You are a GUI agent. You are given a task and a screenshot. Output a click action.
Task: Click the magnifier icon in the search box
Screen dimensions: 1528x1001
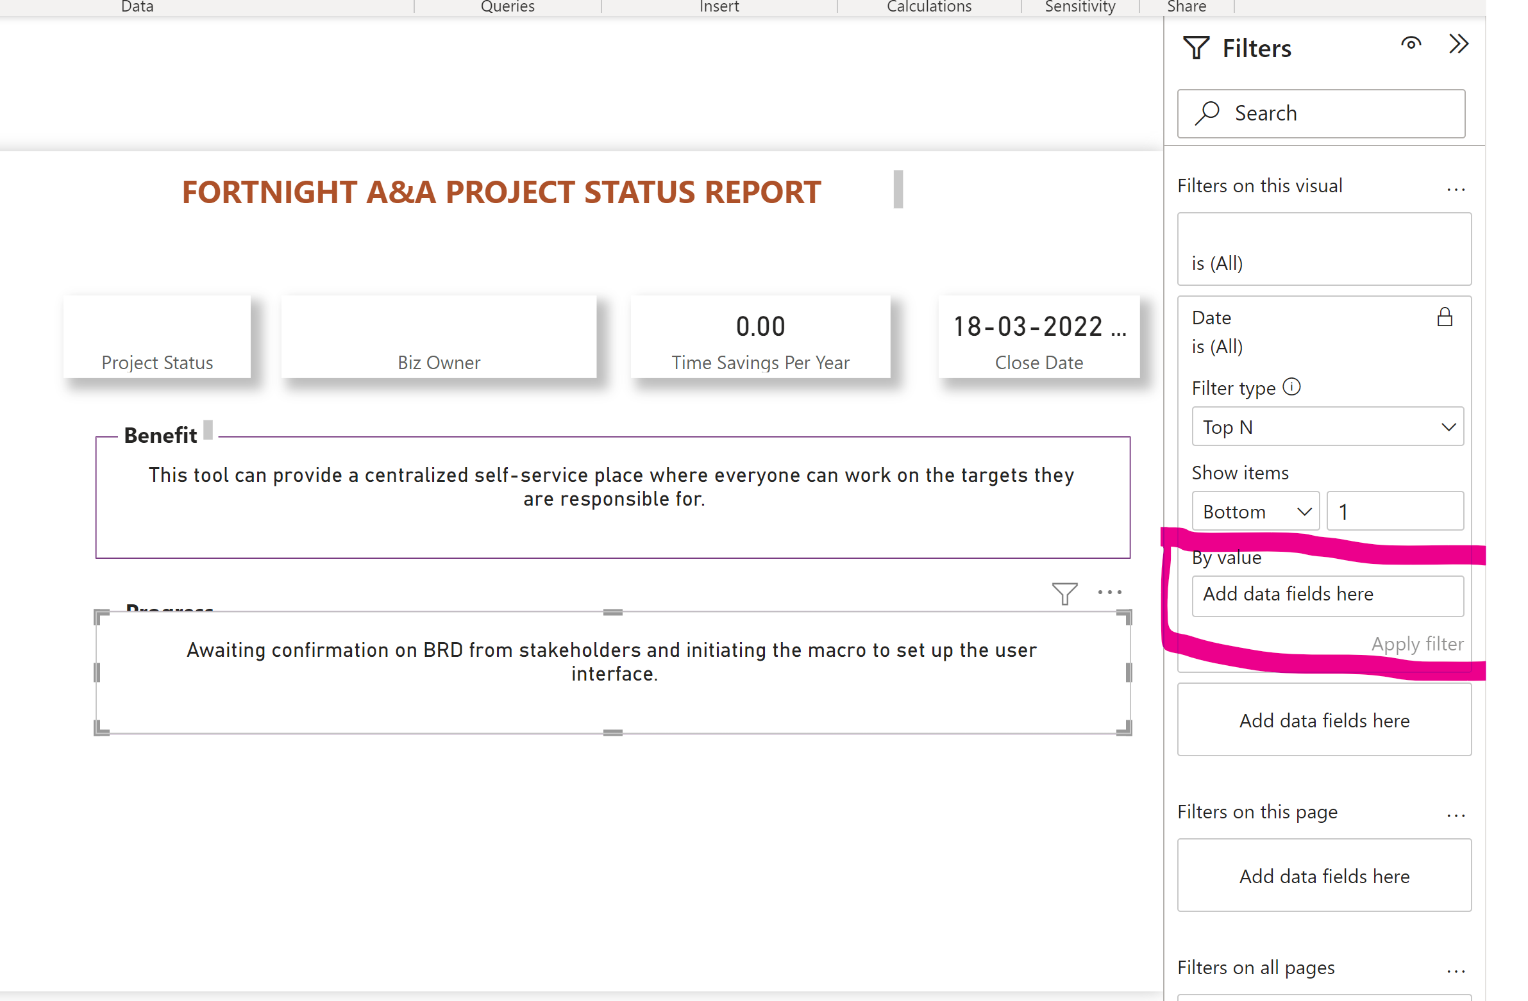coord(1207,113)
